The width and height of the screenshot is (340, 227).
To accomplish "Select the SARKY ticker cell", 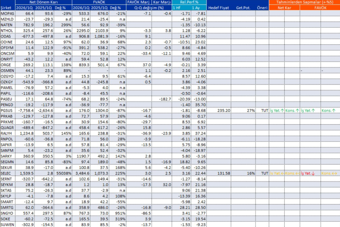I will coord(7,156).
